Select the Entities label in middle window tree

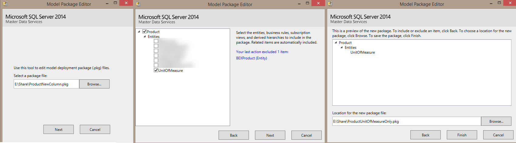[154, 37]
